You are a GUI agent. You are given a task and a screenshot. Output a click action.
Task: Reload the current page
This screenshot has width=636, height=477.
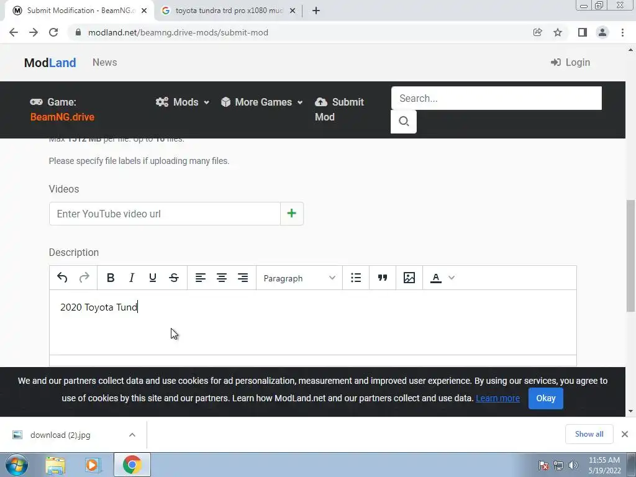[x=53, y=32]
